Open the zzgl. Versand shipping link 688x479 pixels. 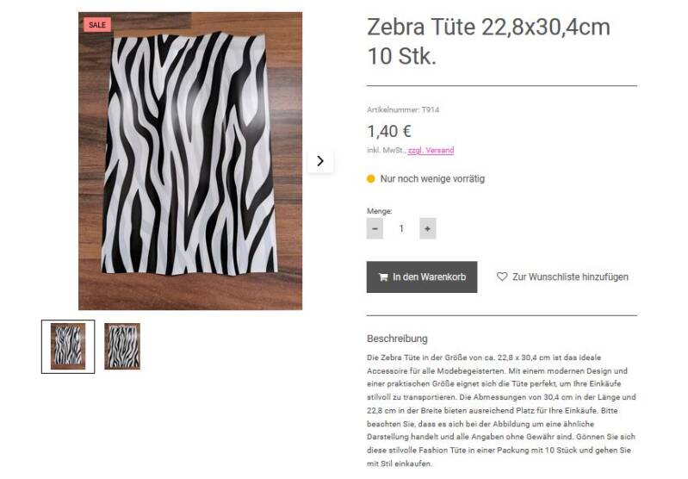[x=431, y=151]
